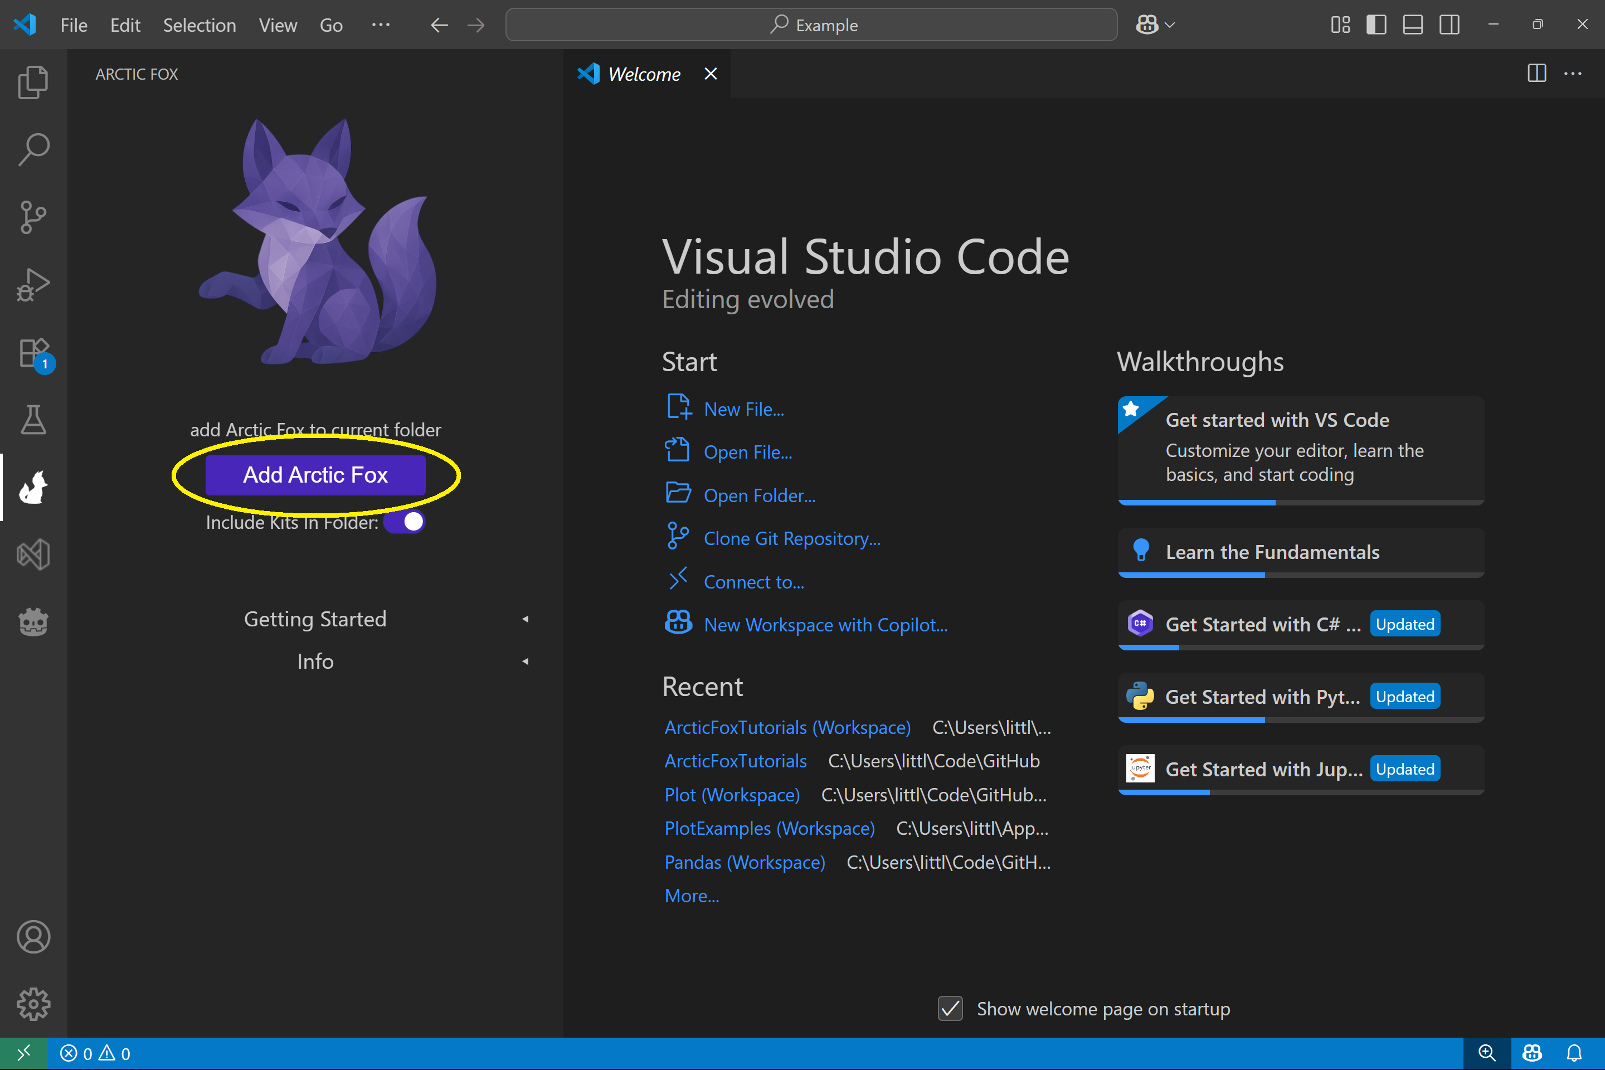Open Learn the Fundamentals walkthrough

pos(1301,552)
